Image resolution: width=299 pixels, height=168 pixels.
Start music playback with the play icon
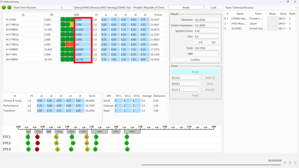click(285, 163)
